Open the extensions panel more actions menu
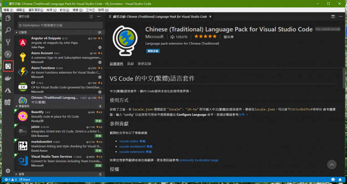Image resolution: width=347 pixels, height=184 pixels. pyautogui.click(x=99, y=17)
